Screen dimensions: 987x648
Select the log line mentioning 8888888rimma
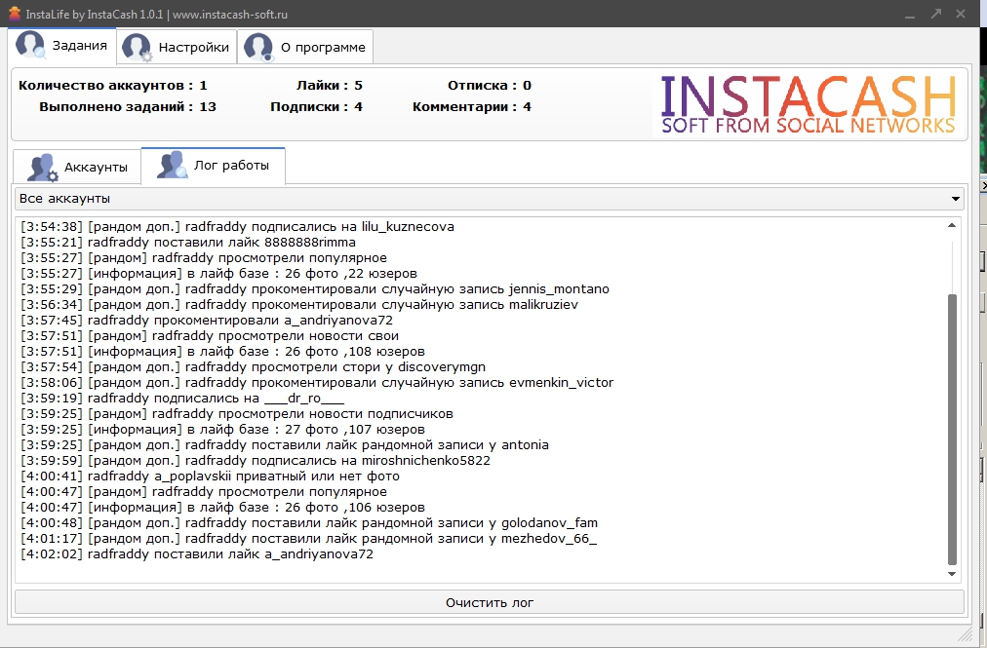(x=187, y=243)
